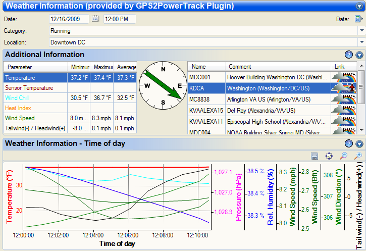Click scroll down arrow of station list
This screenshot has width=366, height=251.
(361, 130)
